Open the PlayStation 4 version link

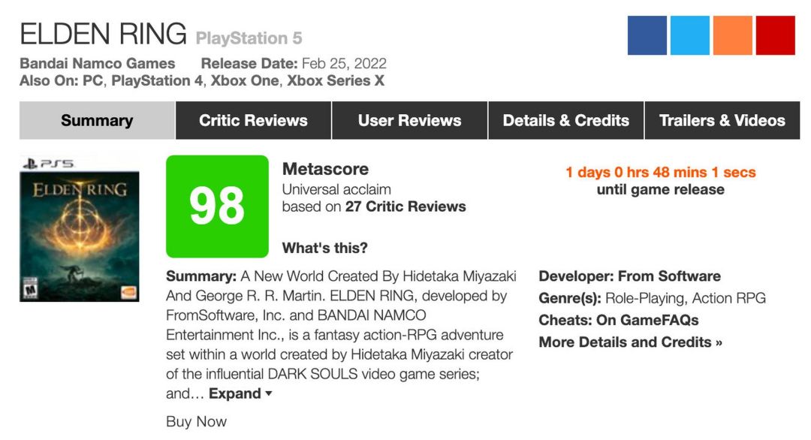pos(157,81)
